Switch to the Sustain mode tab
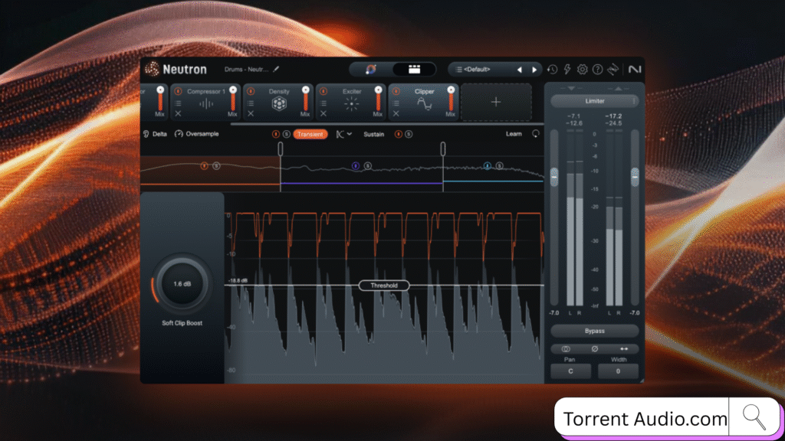Image resolution: width=785 pixels, height=441 pixels. 374,134
